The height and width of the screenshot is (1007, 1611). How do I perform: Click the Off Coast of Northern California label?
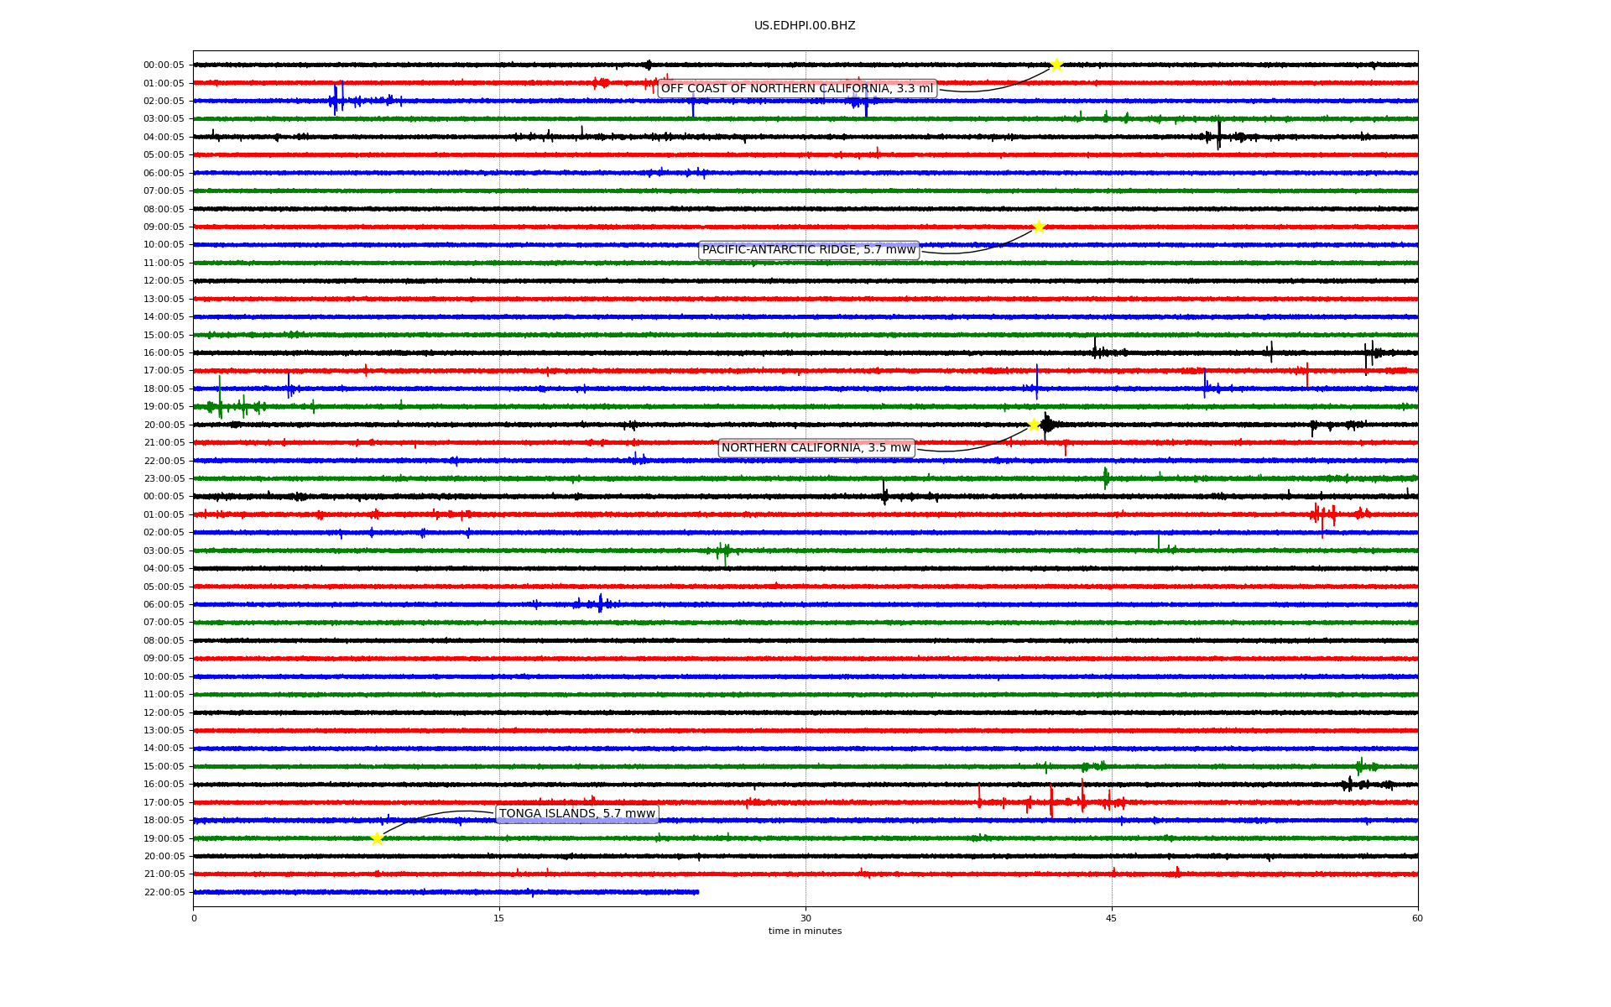click(796, 89)
